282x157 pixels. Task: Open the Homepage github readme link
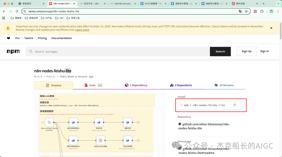click(204, 151)
